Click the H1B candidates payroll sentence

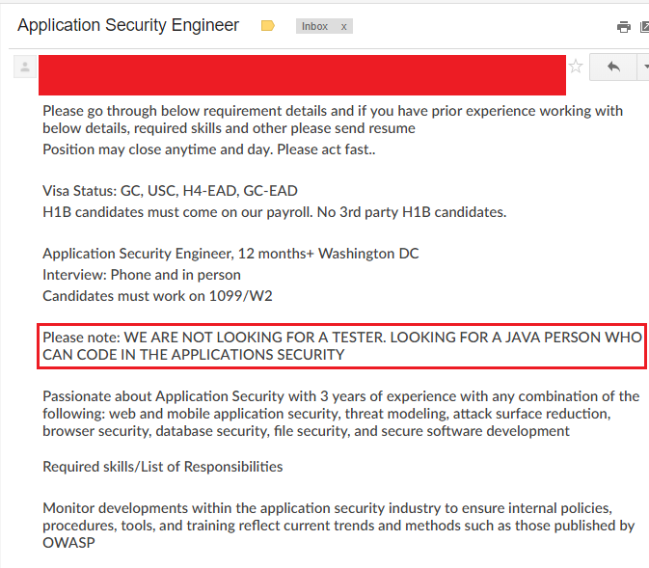click(275, 212)
